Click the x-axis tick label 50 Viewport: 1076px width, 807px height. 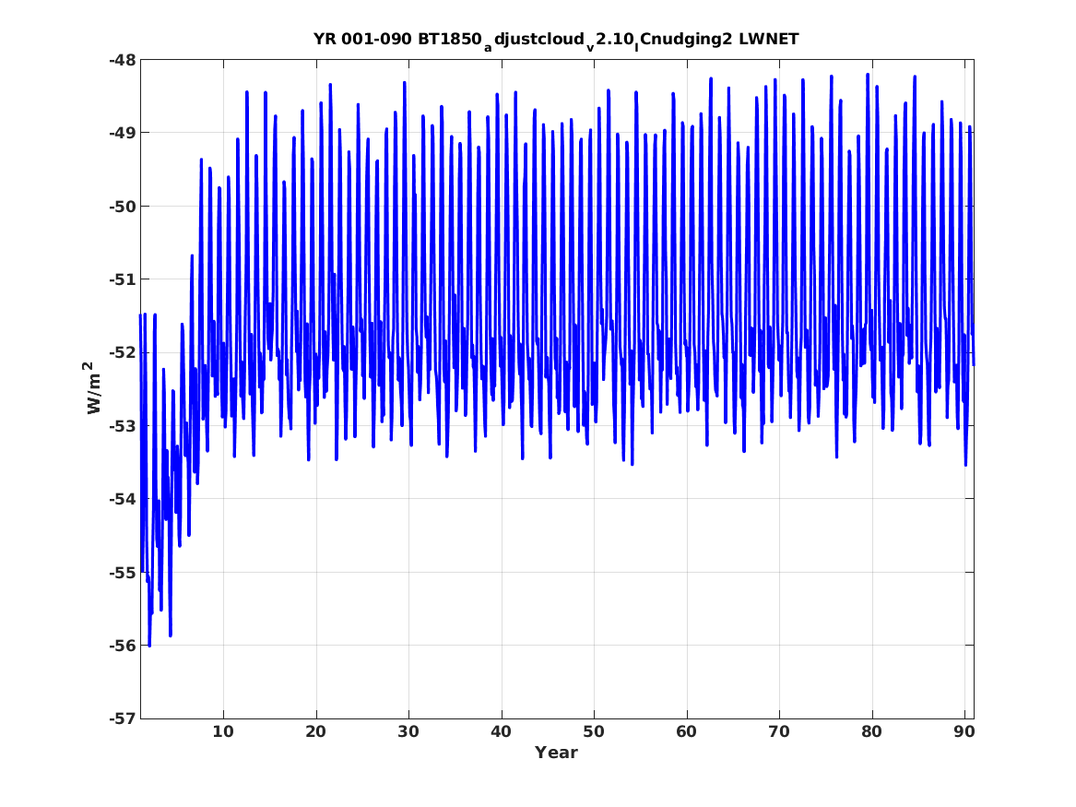(594, 731)
